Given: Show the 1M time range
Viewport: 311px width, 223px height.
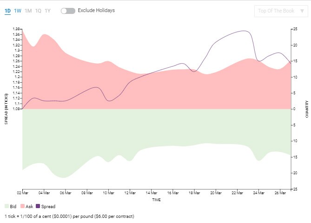Looking at the screenshot, I should click(28, 10).
